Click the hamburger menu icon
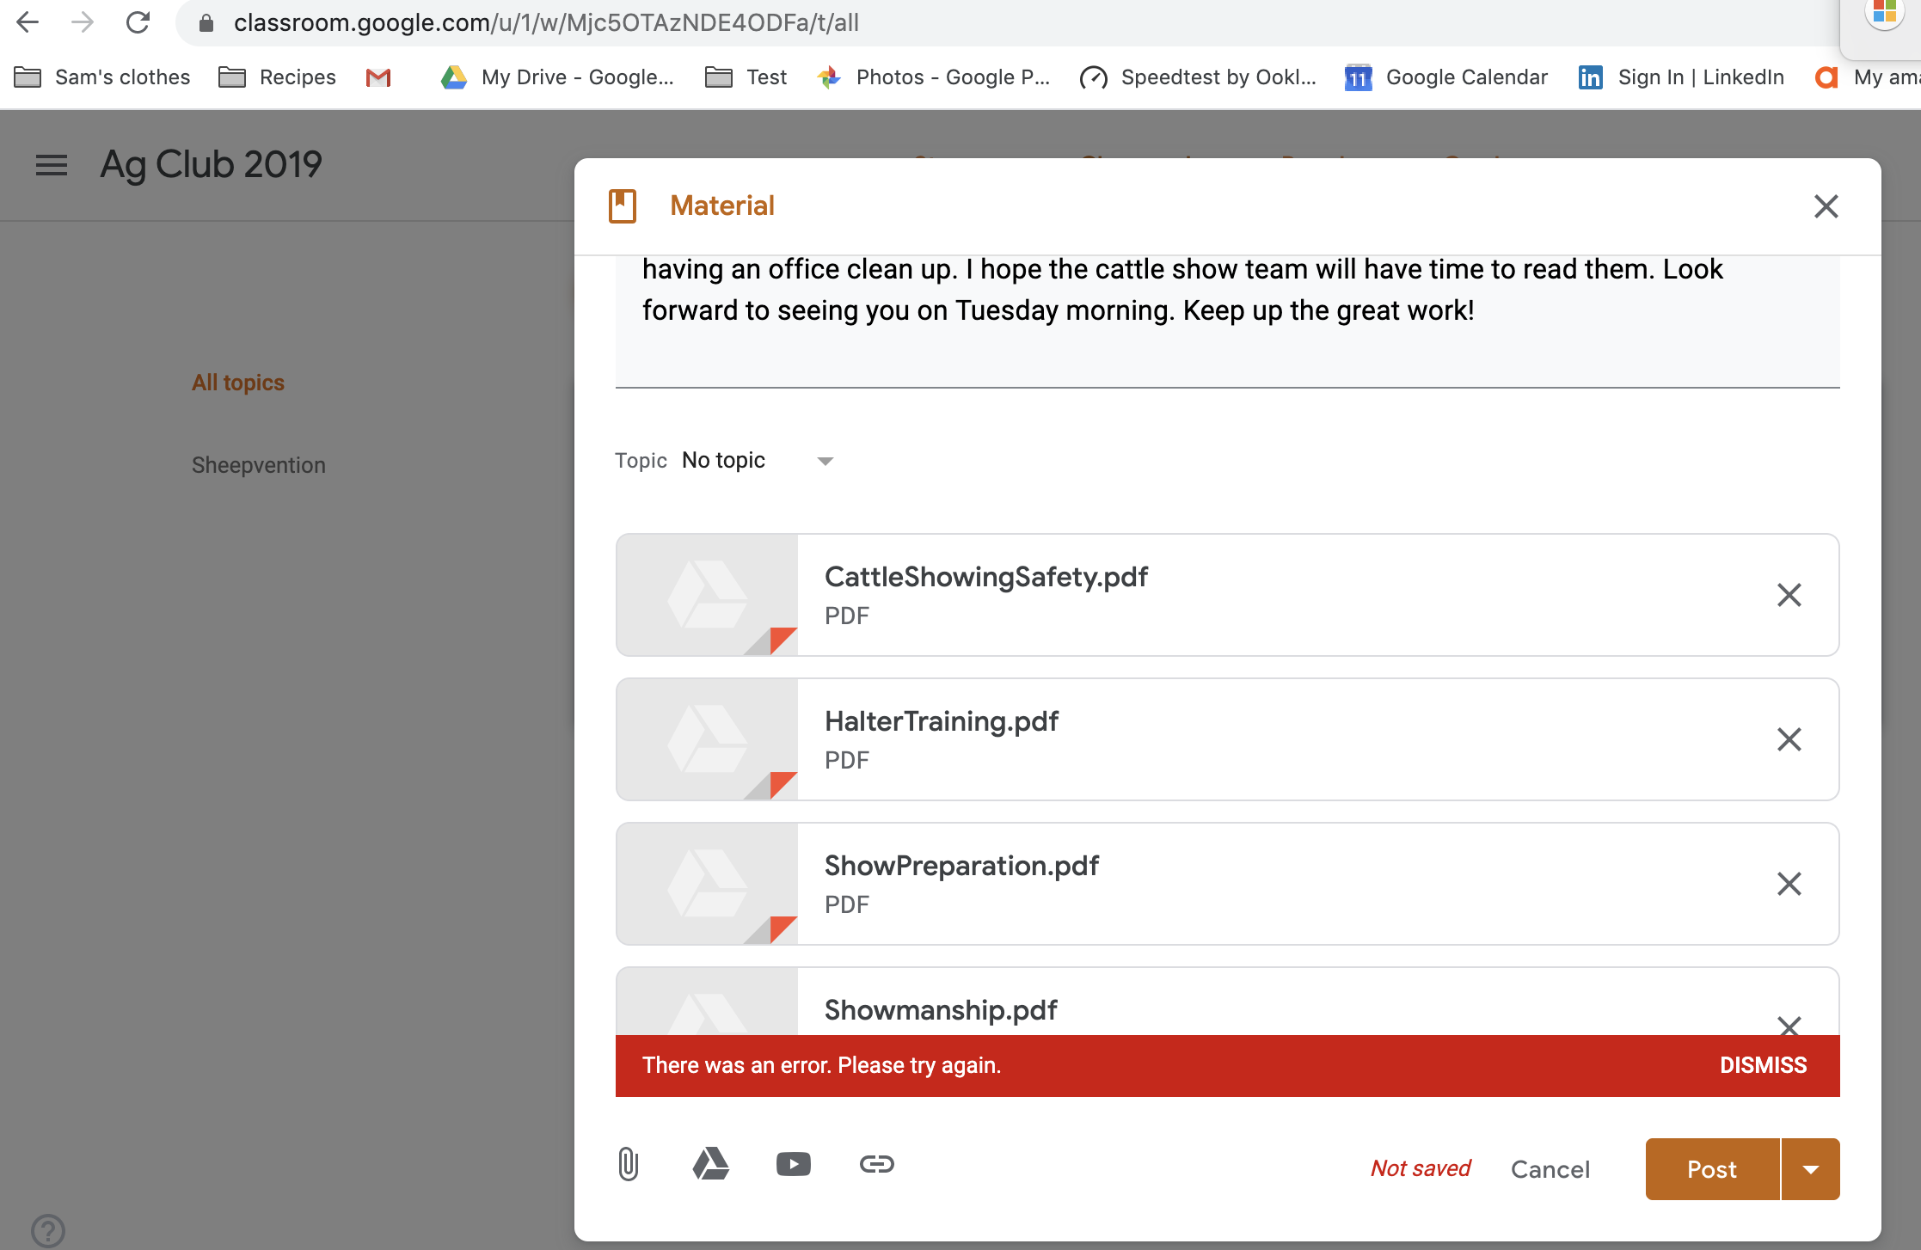The image size is (1921, 1250). 52,164
